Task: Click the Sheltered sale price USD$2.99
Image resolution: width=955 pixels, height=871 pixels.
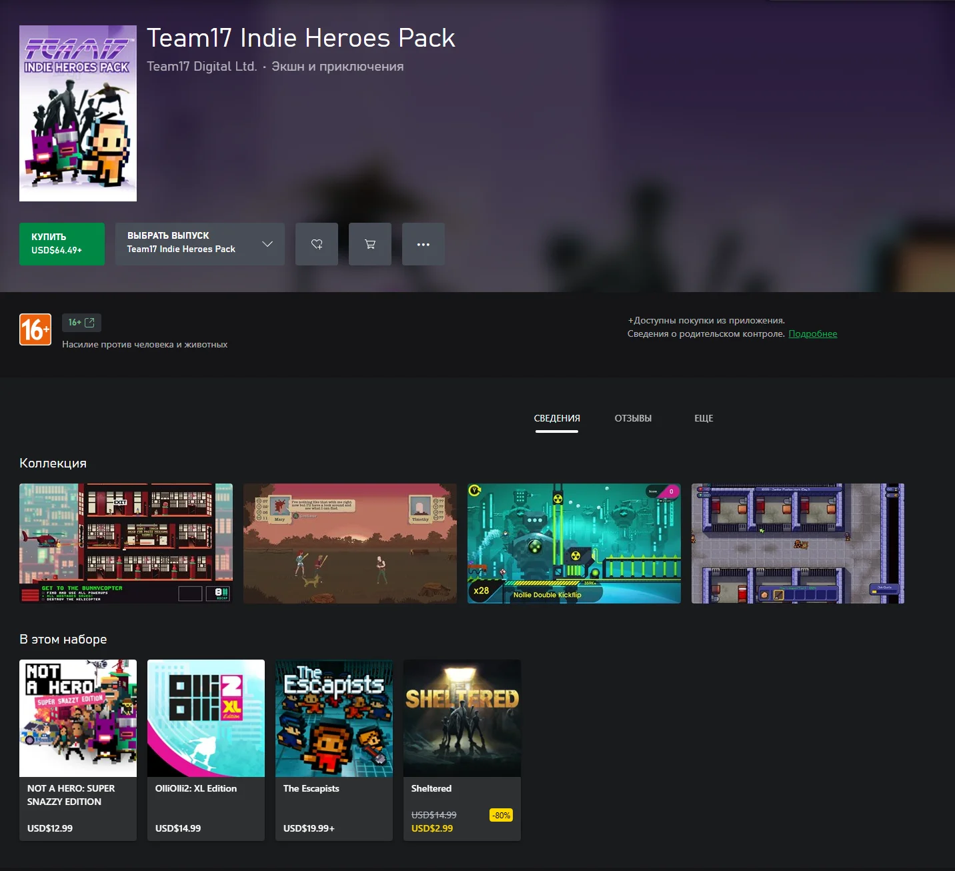Action: (x=432, y=828)
